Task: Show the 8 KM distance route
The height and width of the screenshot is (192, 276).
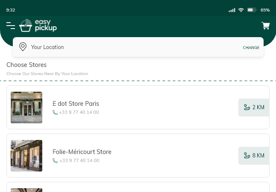Action: point(254,156)
